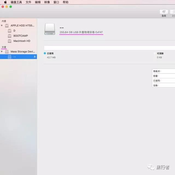Collapse the Mass Storage Device disclosure triangle
This screenshot has height=175, width=175.
click(2, 51)
